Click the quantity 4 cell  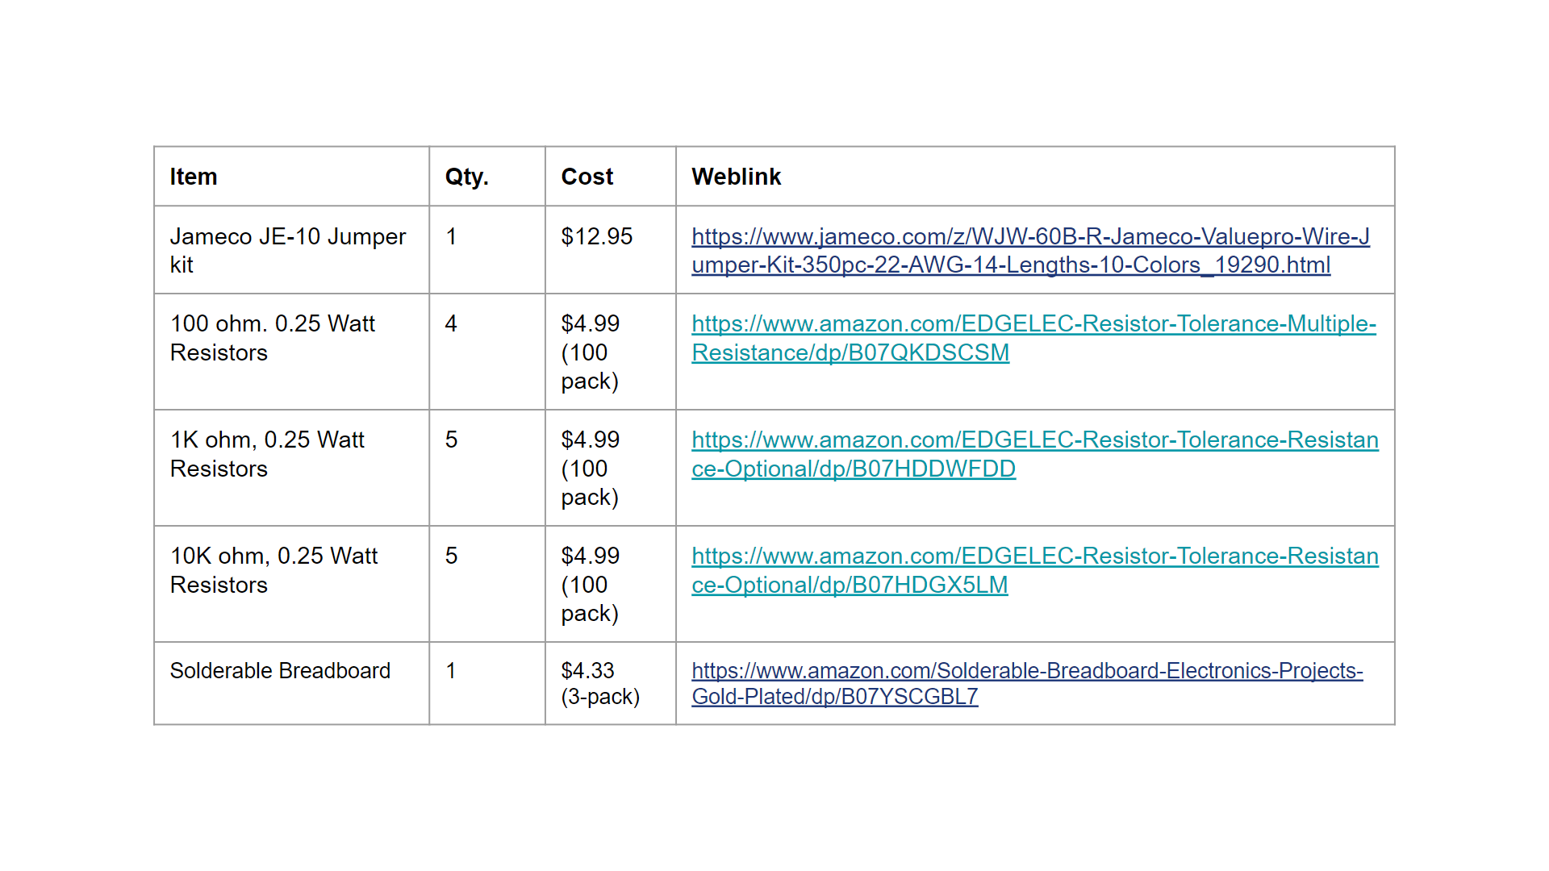(x=451, y=324)
